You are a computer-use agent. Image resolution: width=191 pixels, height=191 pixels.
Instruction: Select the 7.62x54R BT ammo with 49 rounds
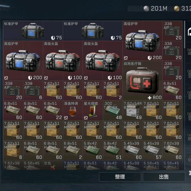[x=133, y=111]
